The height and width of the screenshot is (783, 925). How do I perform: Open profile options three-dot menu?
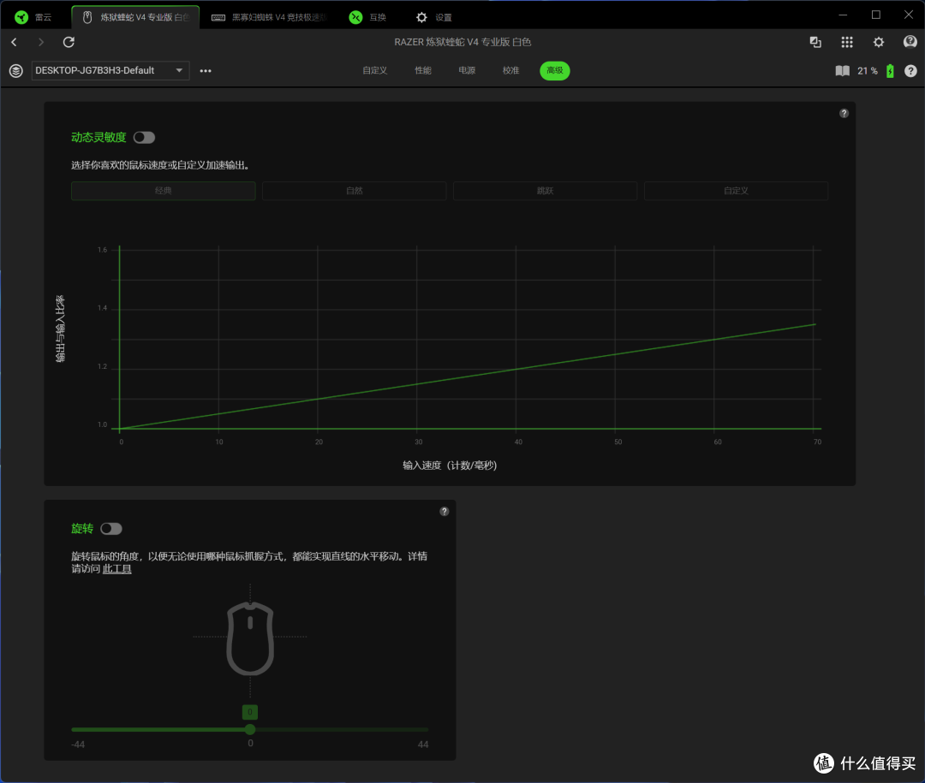click(x=206, y=71)
